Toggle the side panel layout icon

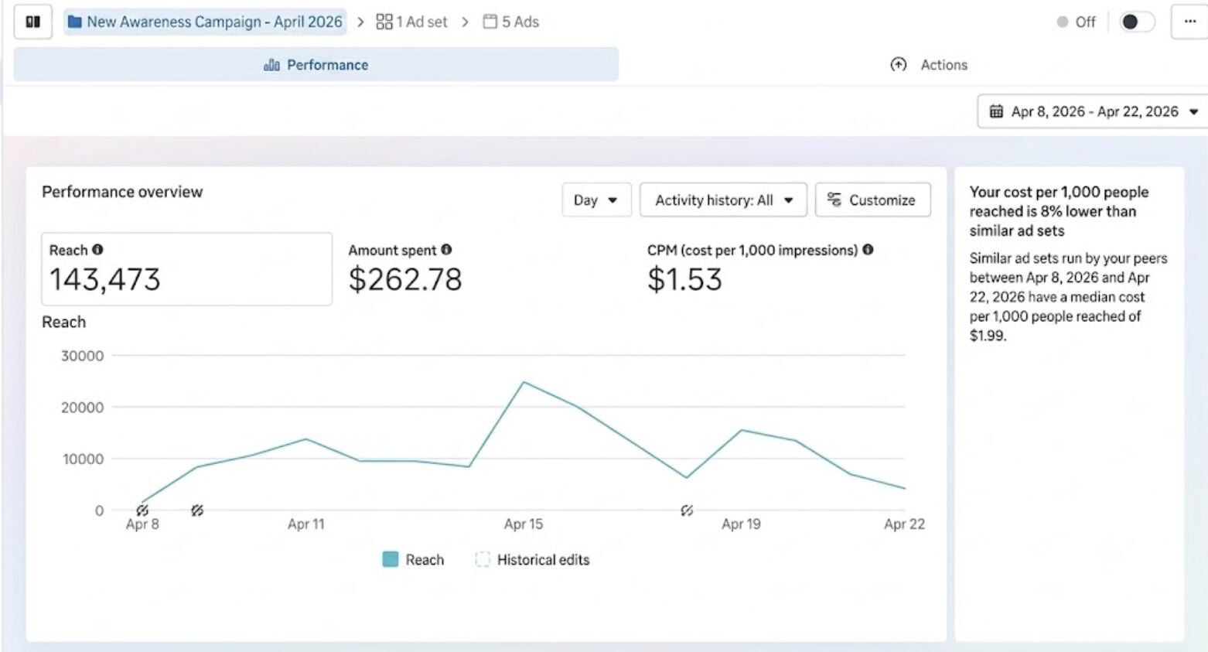(33, 22)
